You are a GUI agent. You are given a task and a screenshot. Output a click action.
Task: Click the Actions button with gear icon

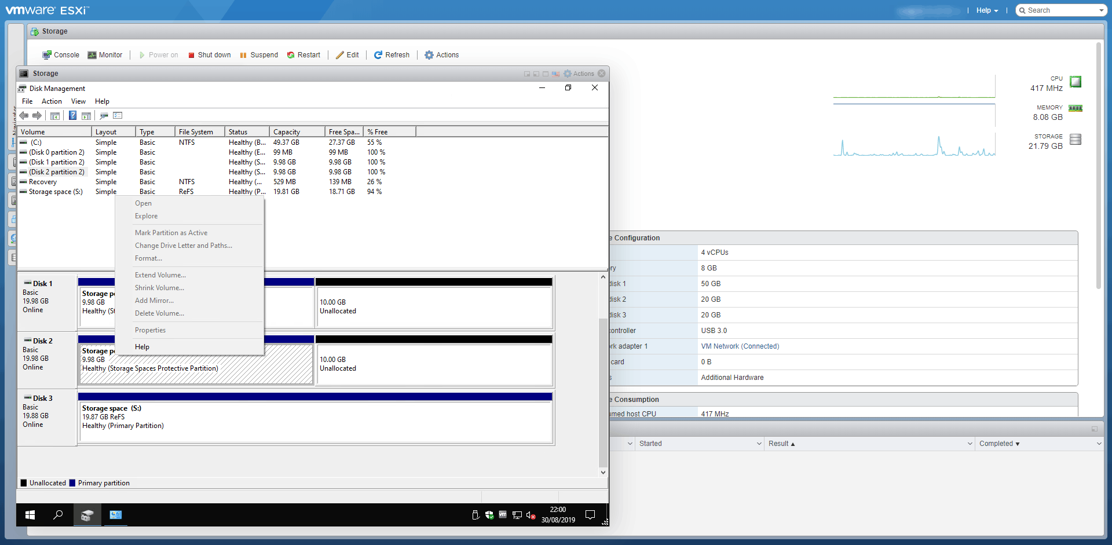(x=441, y=55)
